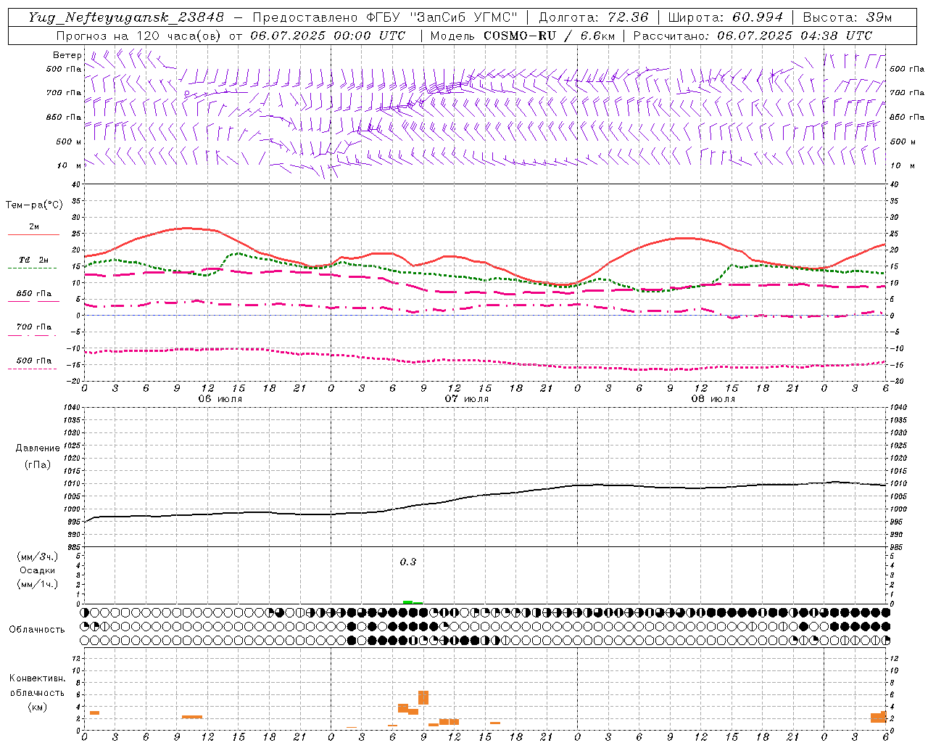Viewport: 928px width, 743px height.
Task: Click the 08 июля date label
Action: [713, 399]
